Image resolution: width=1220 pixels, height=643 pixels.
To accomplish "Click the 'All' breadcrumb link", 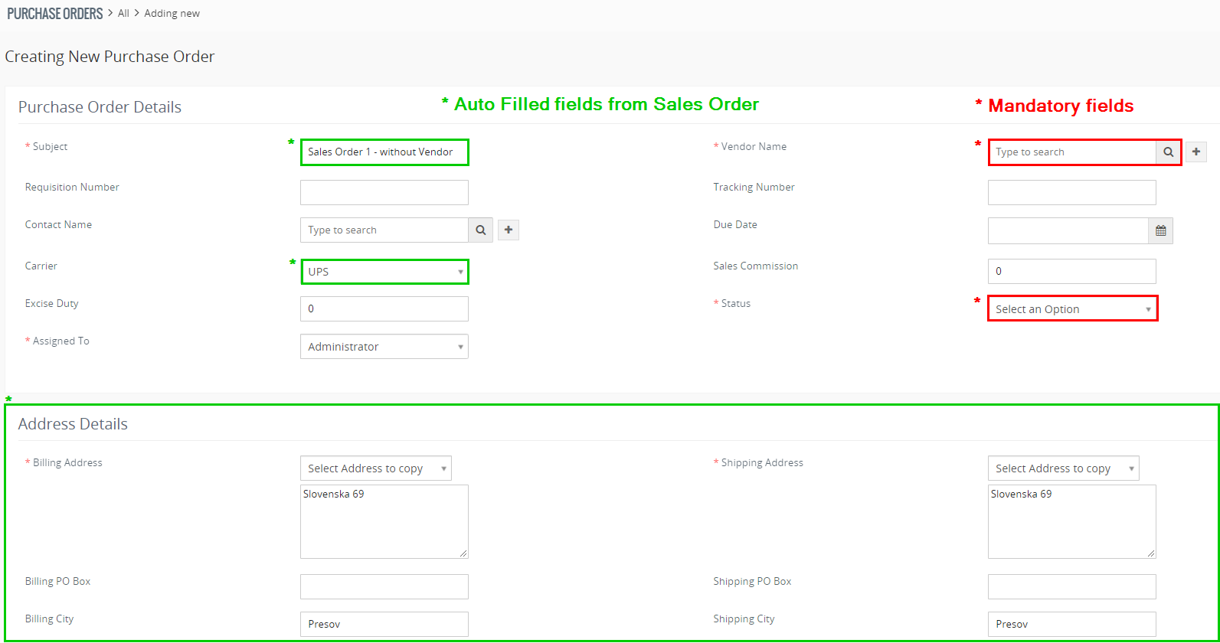I will tap(123, 14).
